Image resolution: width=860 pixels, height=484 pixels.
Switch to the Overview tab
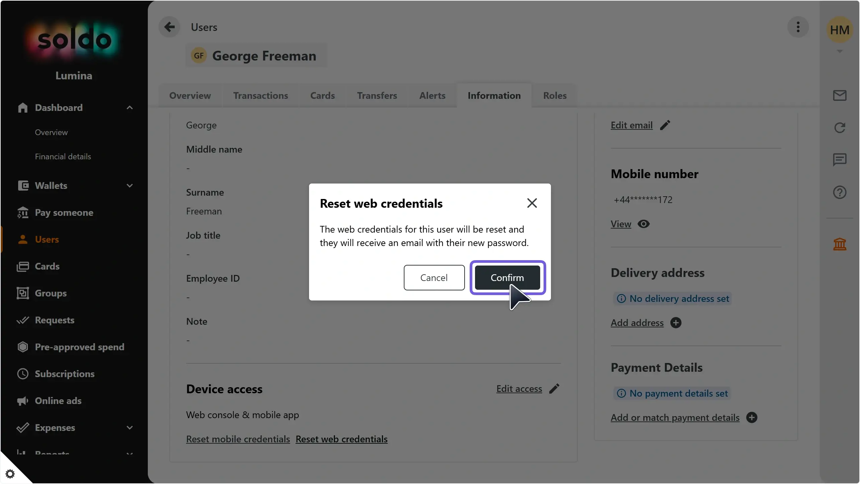coord(190,95)
